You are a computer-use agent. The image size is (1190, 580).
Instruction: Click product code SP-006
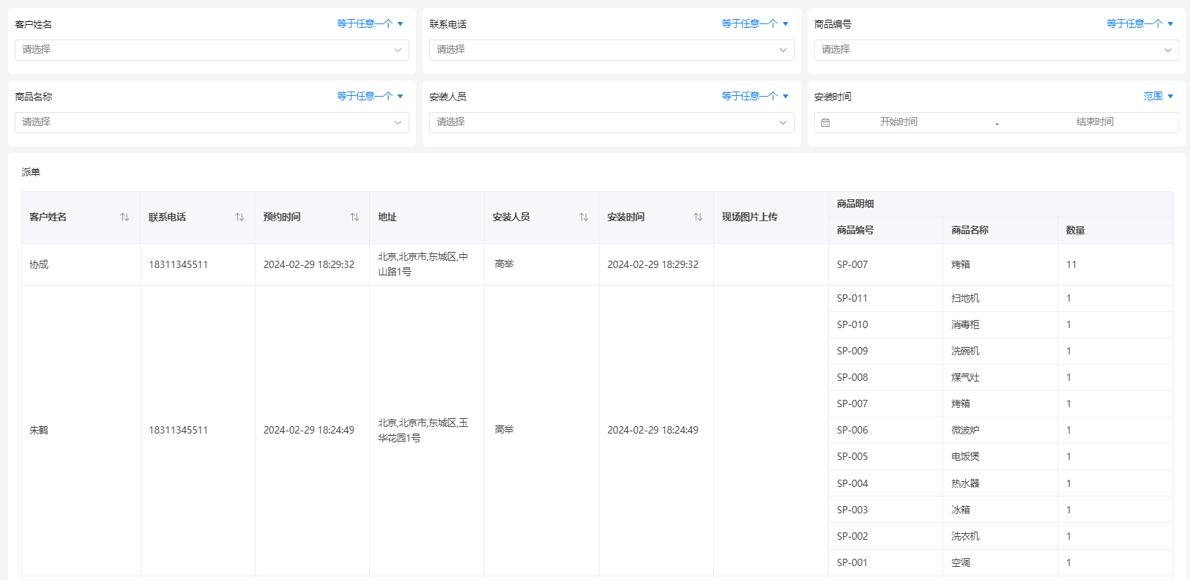coord(852,431)
